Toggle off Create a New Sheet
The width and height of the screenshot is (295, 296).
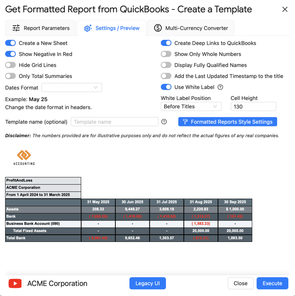pos(10,43)
